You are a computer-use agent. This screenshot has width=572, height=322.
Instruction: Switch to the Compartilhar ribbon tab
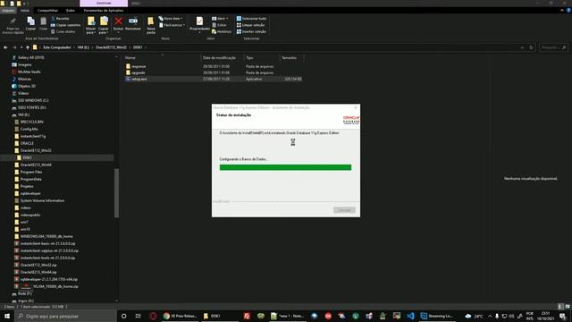click(47, 10)
